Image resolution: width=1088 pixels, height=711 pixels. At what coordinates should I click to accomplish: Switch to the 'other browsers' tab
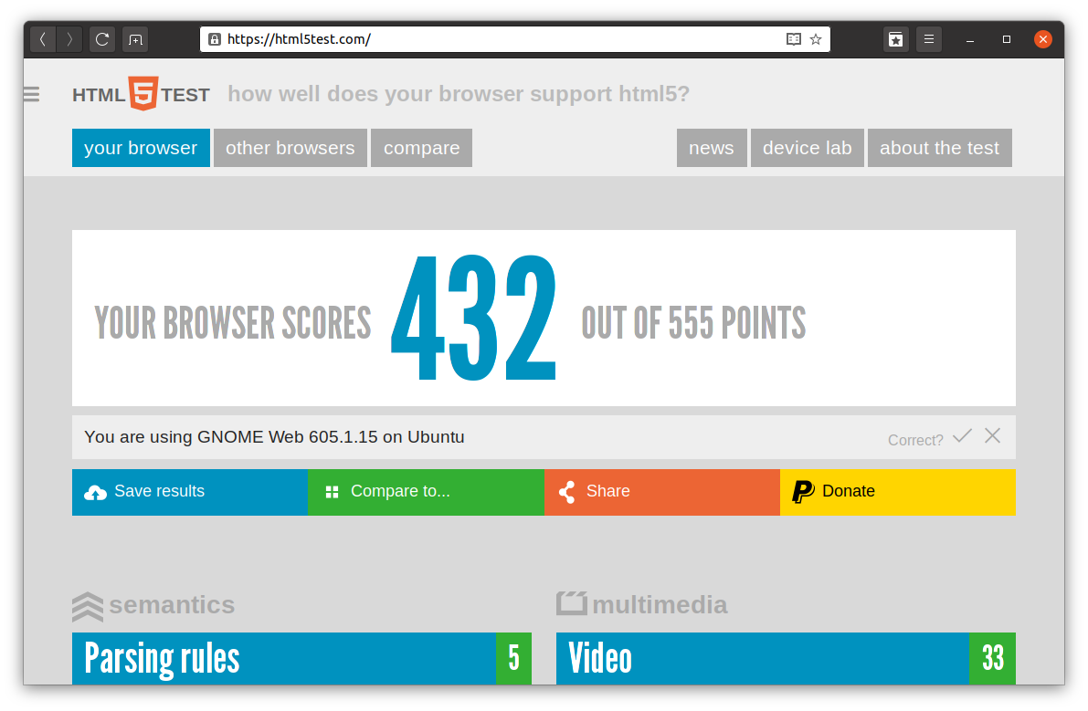[290, 148]
